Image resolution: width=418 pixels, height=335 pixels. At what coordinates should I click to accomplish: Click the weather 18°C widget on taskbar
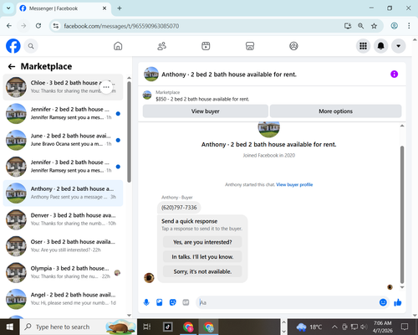[309, 327]
